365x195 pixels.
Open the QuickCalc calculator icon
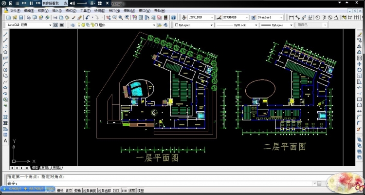166,18
